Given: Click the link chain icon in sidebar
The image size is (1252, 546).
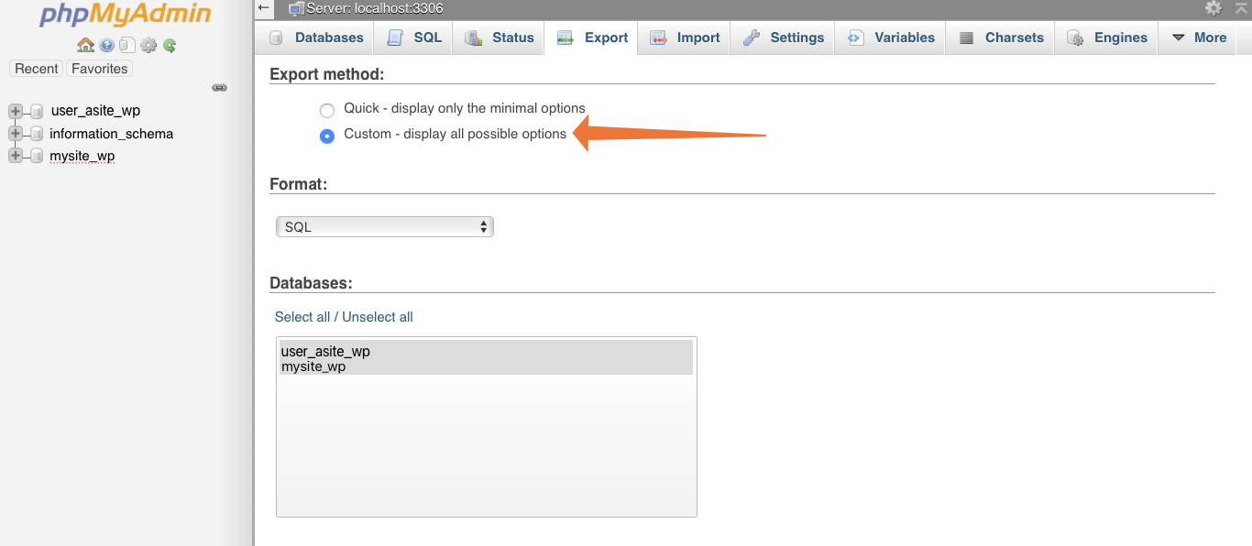Looking at the screenshot, I should click(x=219, y=88).
